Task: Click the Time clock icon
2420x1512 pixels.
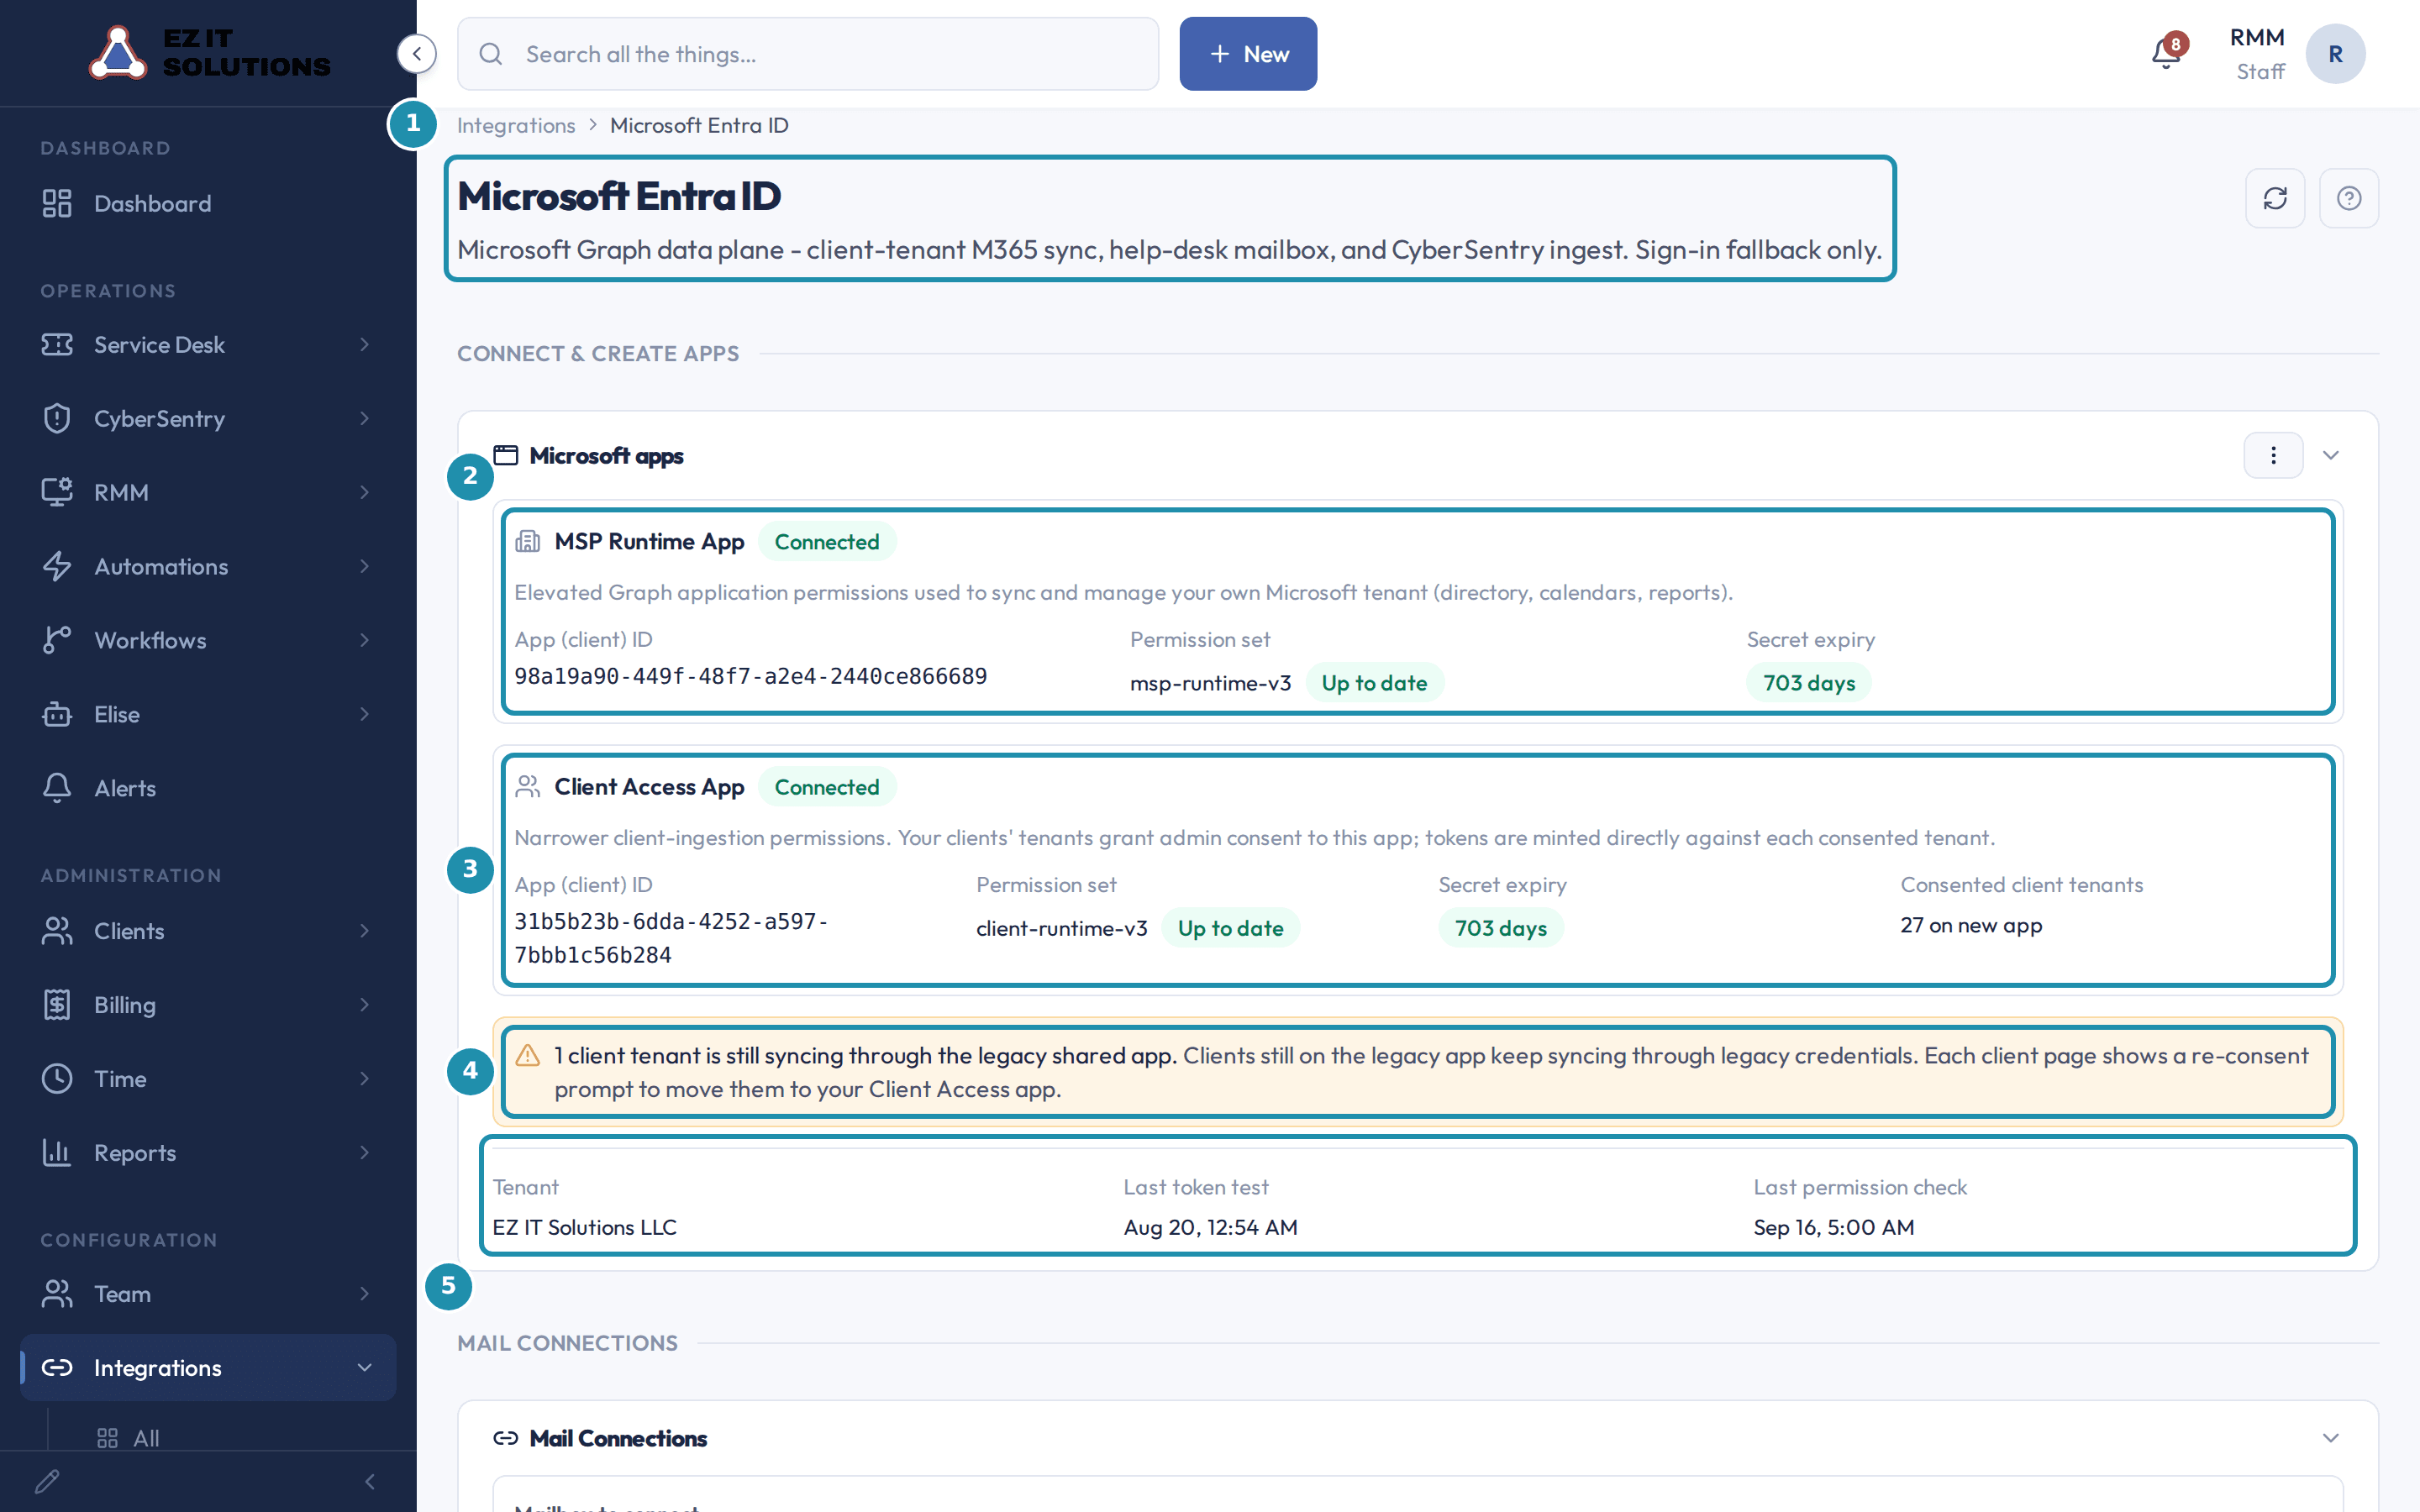Action: point(57,1078)
